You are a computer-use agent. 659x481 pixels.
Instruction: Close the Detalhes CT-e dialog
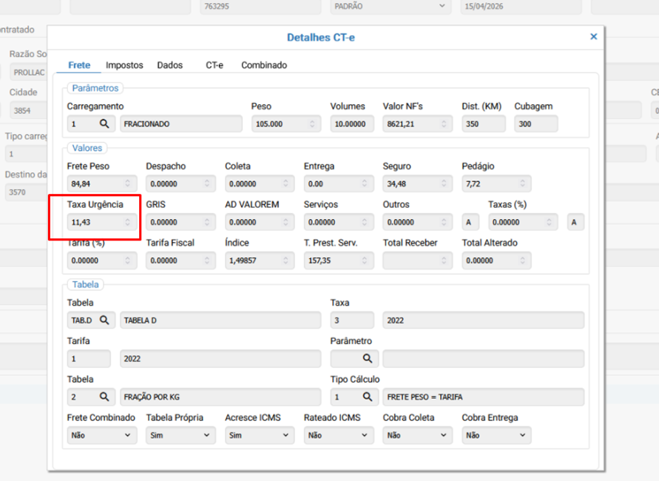click(593, 36)
